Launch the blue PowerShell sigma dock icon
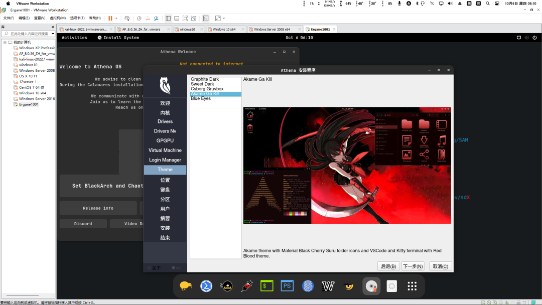Screen dimensions: 542x305 (206, 286)
